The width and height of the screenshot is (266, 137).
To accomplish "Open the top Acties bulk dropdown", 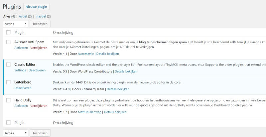I will point(15,24).
